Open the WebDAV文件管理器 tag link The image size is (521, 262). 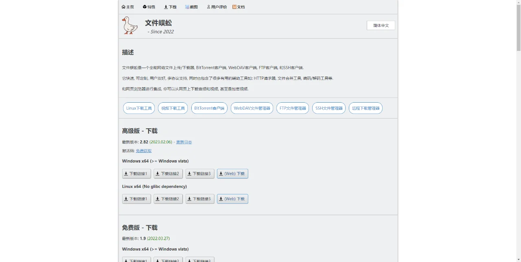tap(252, 108)
